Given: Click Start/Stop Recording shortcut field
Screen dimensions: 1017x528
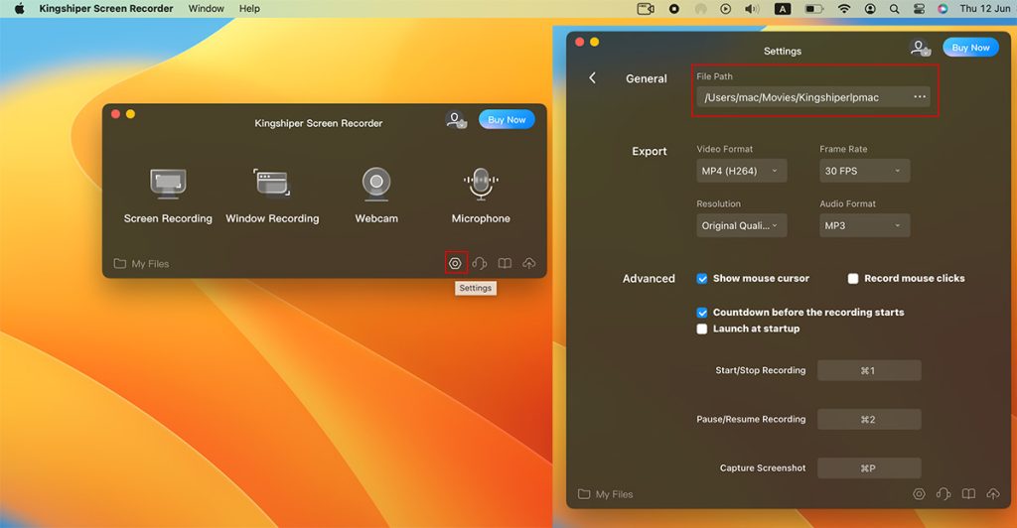Looking at the screenshot, I should click(x=869, y=370).
